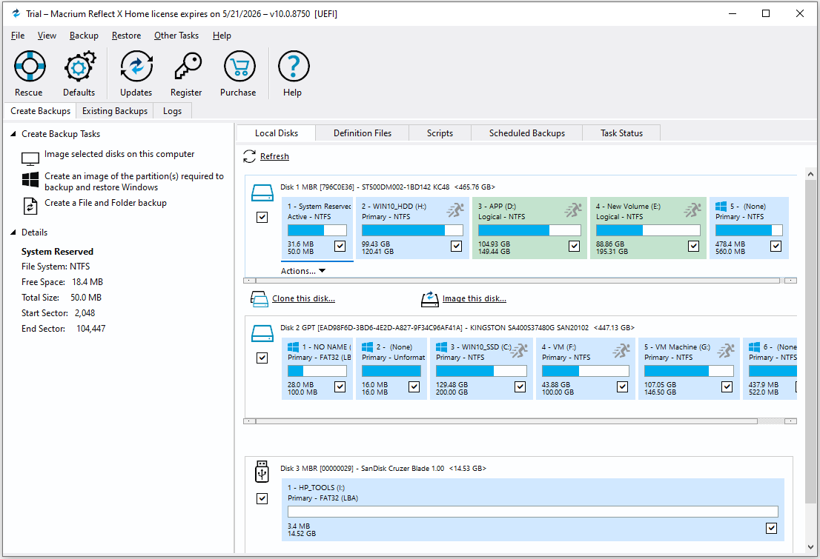The image size is (820, 559).
Task: Click the Clone this disk link
Action: click(x=303, y=299)
